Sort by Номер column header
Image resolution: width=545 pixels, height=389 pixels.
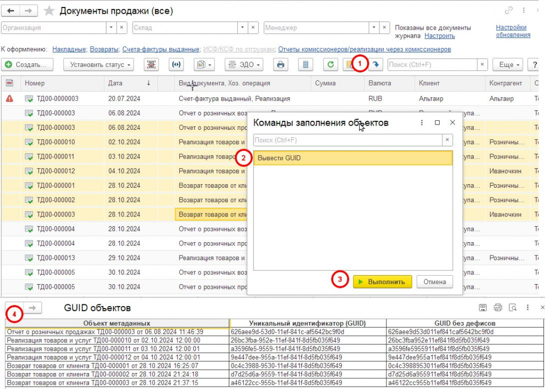63,83
